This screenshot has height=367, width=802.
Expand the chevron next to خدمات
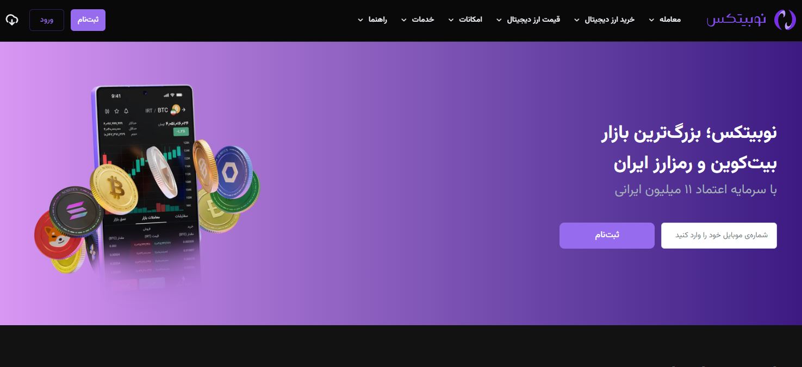point(404,20)
